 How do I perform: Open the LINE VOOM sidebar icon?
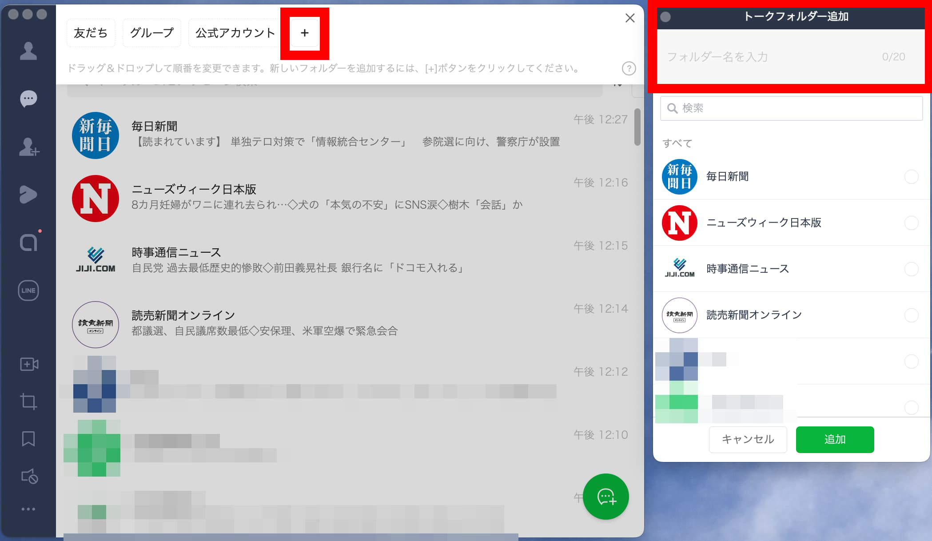28,195
